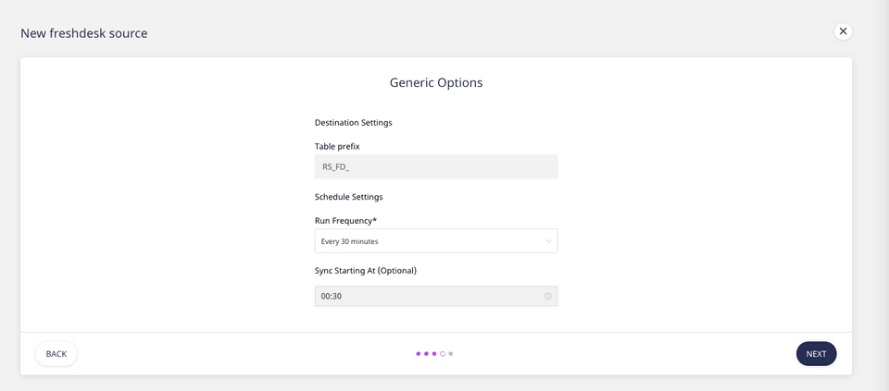Select the last step progress dot
The height and width of the screenshot is (391, 889).
451,354
